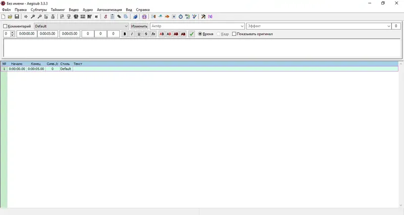Open a subtitles file via folder icon
The width and height of the screenshot is (404, 215).
(10, 17)
